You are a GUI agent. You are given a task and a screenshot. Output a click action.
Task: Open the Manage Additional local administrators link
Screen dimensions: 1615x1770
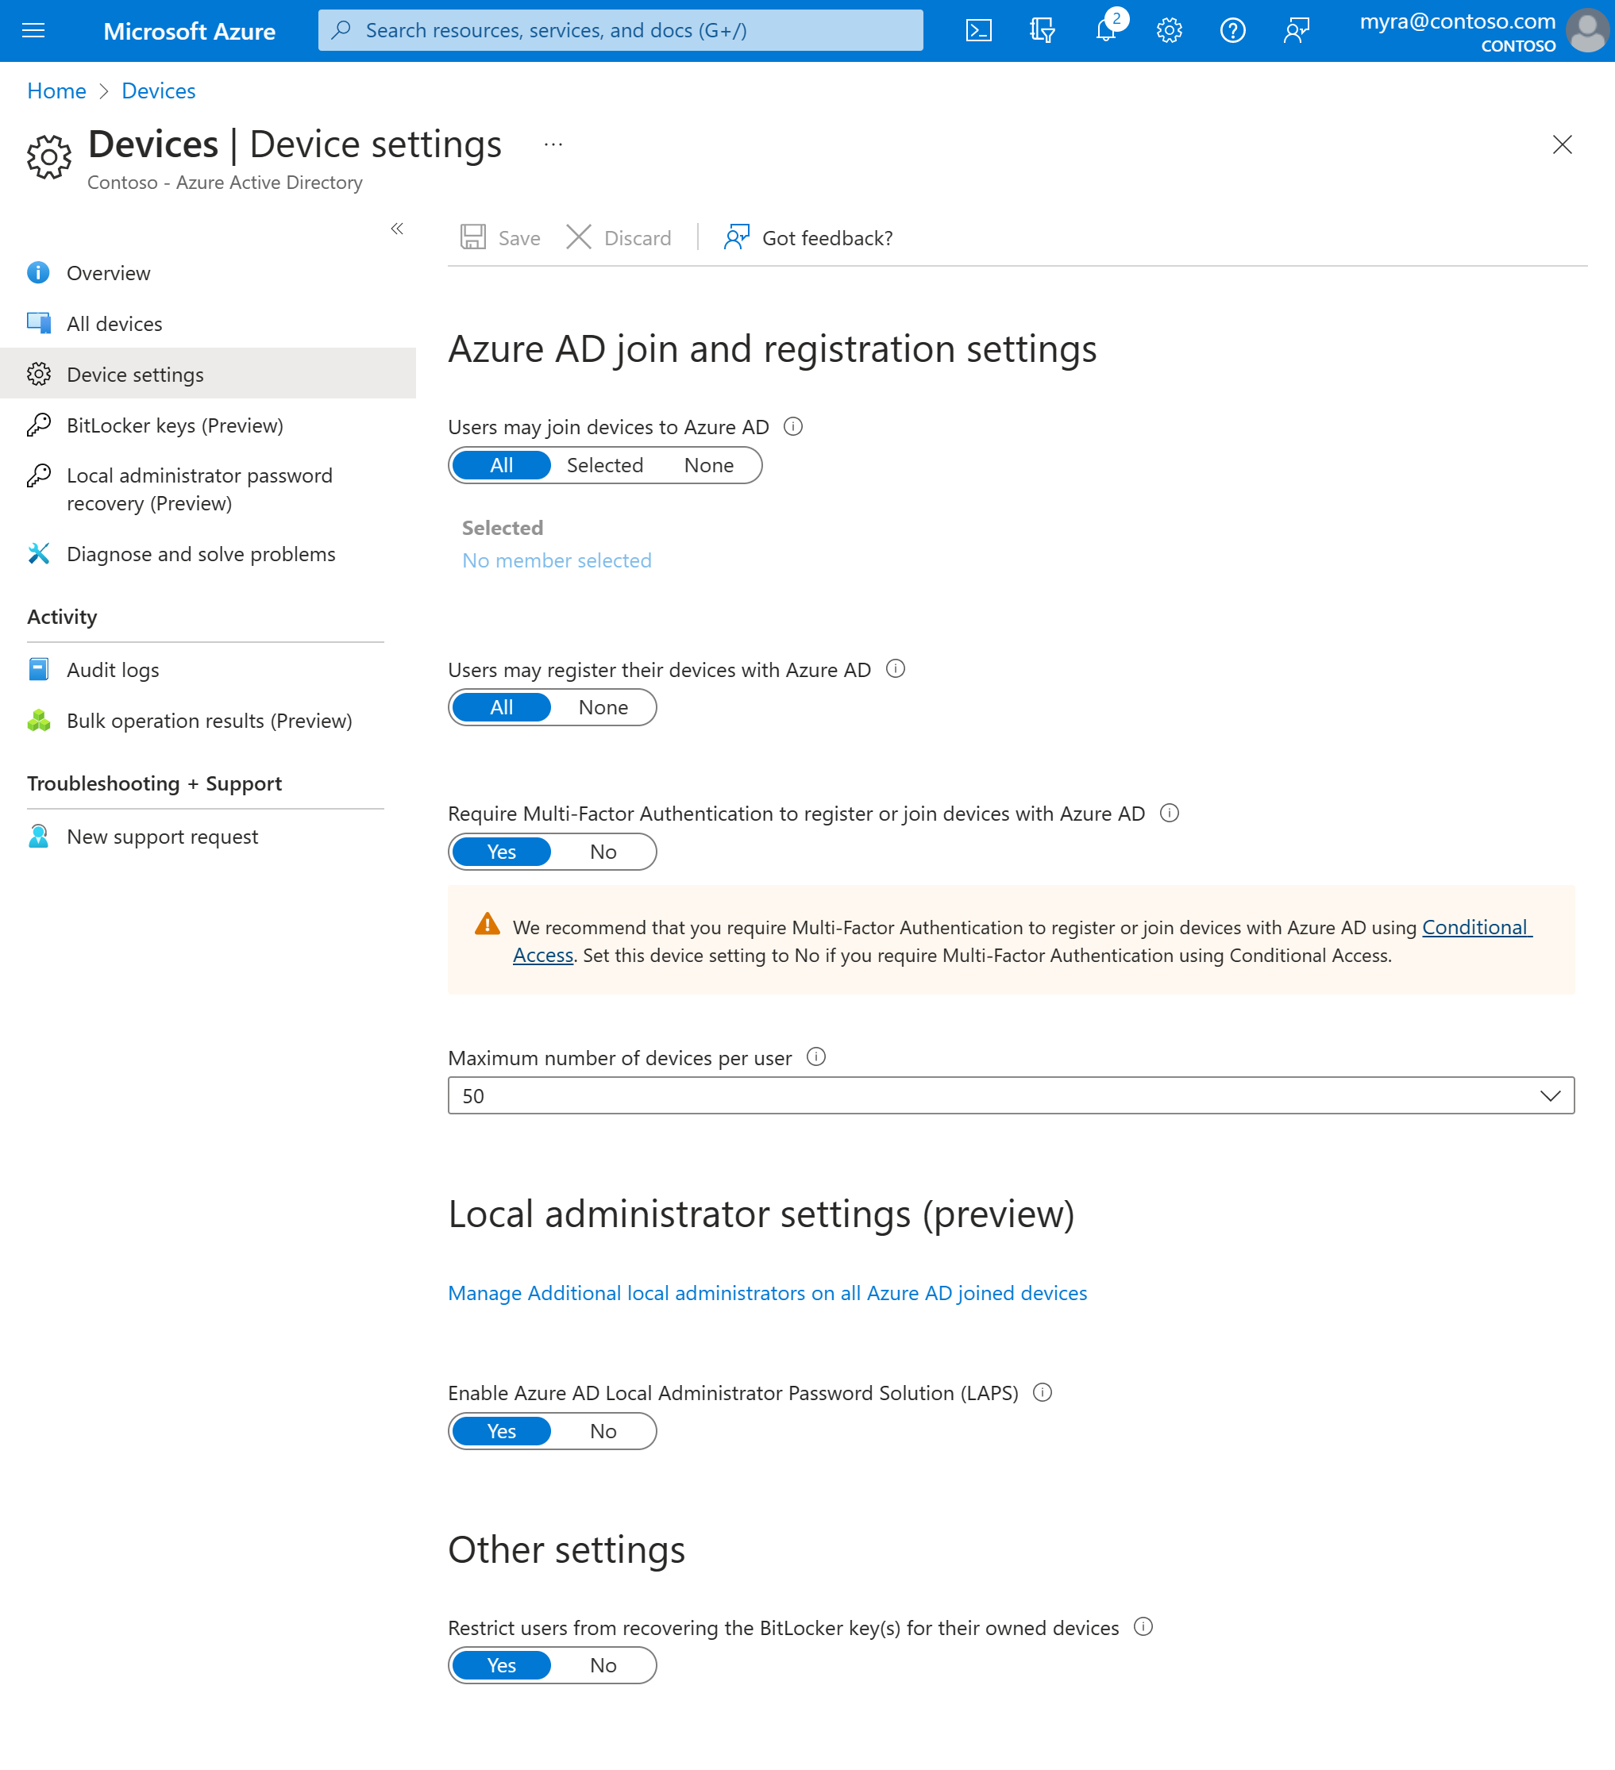pyautogui.click(x=767, y=1293)
